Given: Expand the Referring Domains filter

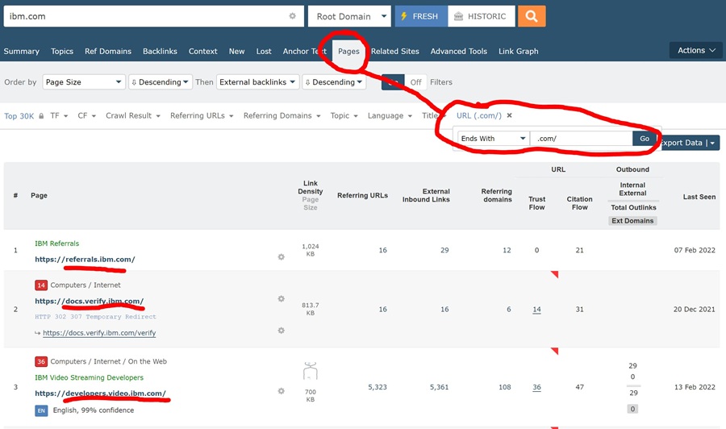Looking at the screenshot, I should pos(282,115).
